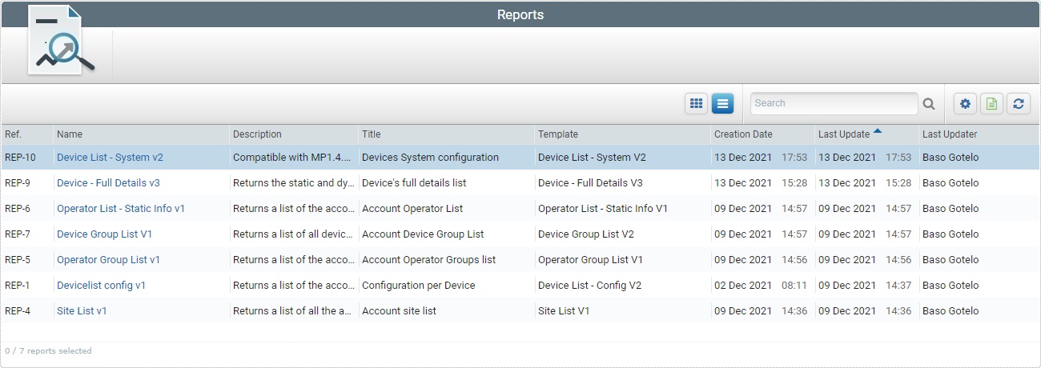Image resolution: width=1041 pixels, height=368 pixels.
Task: Open Device - Full Details v3 report
Action: 108,183
